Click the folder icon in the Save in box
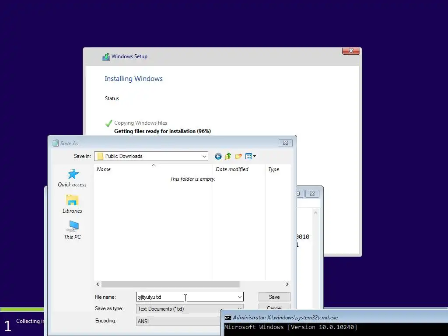Viewport: 448px width, 336px height. point(100,156)
